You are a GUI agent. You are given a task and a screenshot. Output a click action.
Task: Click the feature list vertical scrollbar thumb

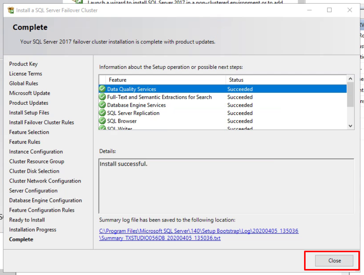coord(350,95)
